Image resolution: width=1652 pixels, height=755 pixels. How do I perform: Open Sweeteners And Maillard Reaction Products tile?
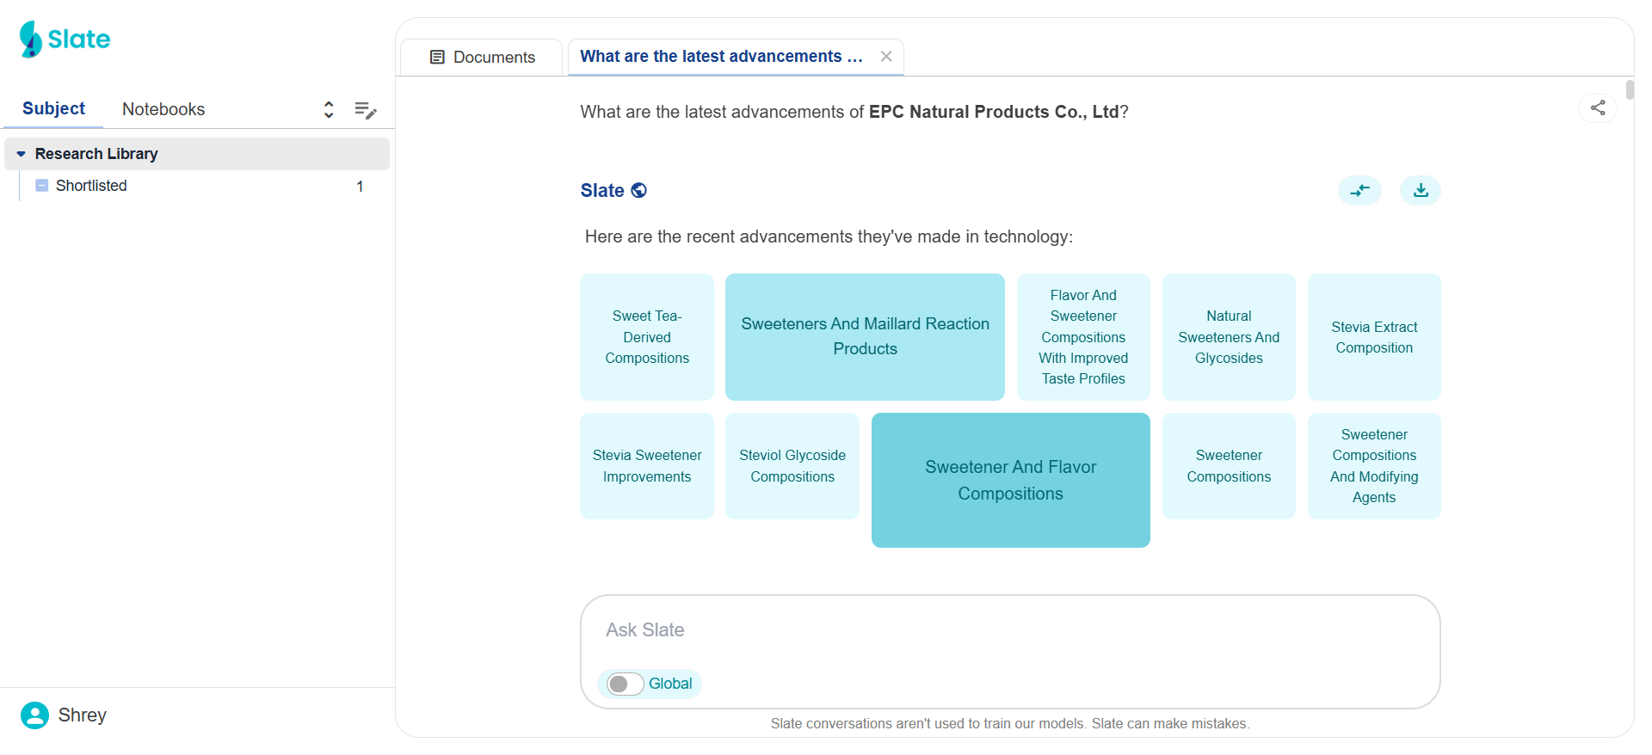click(865, 336)
